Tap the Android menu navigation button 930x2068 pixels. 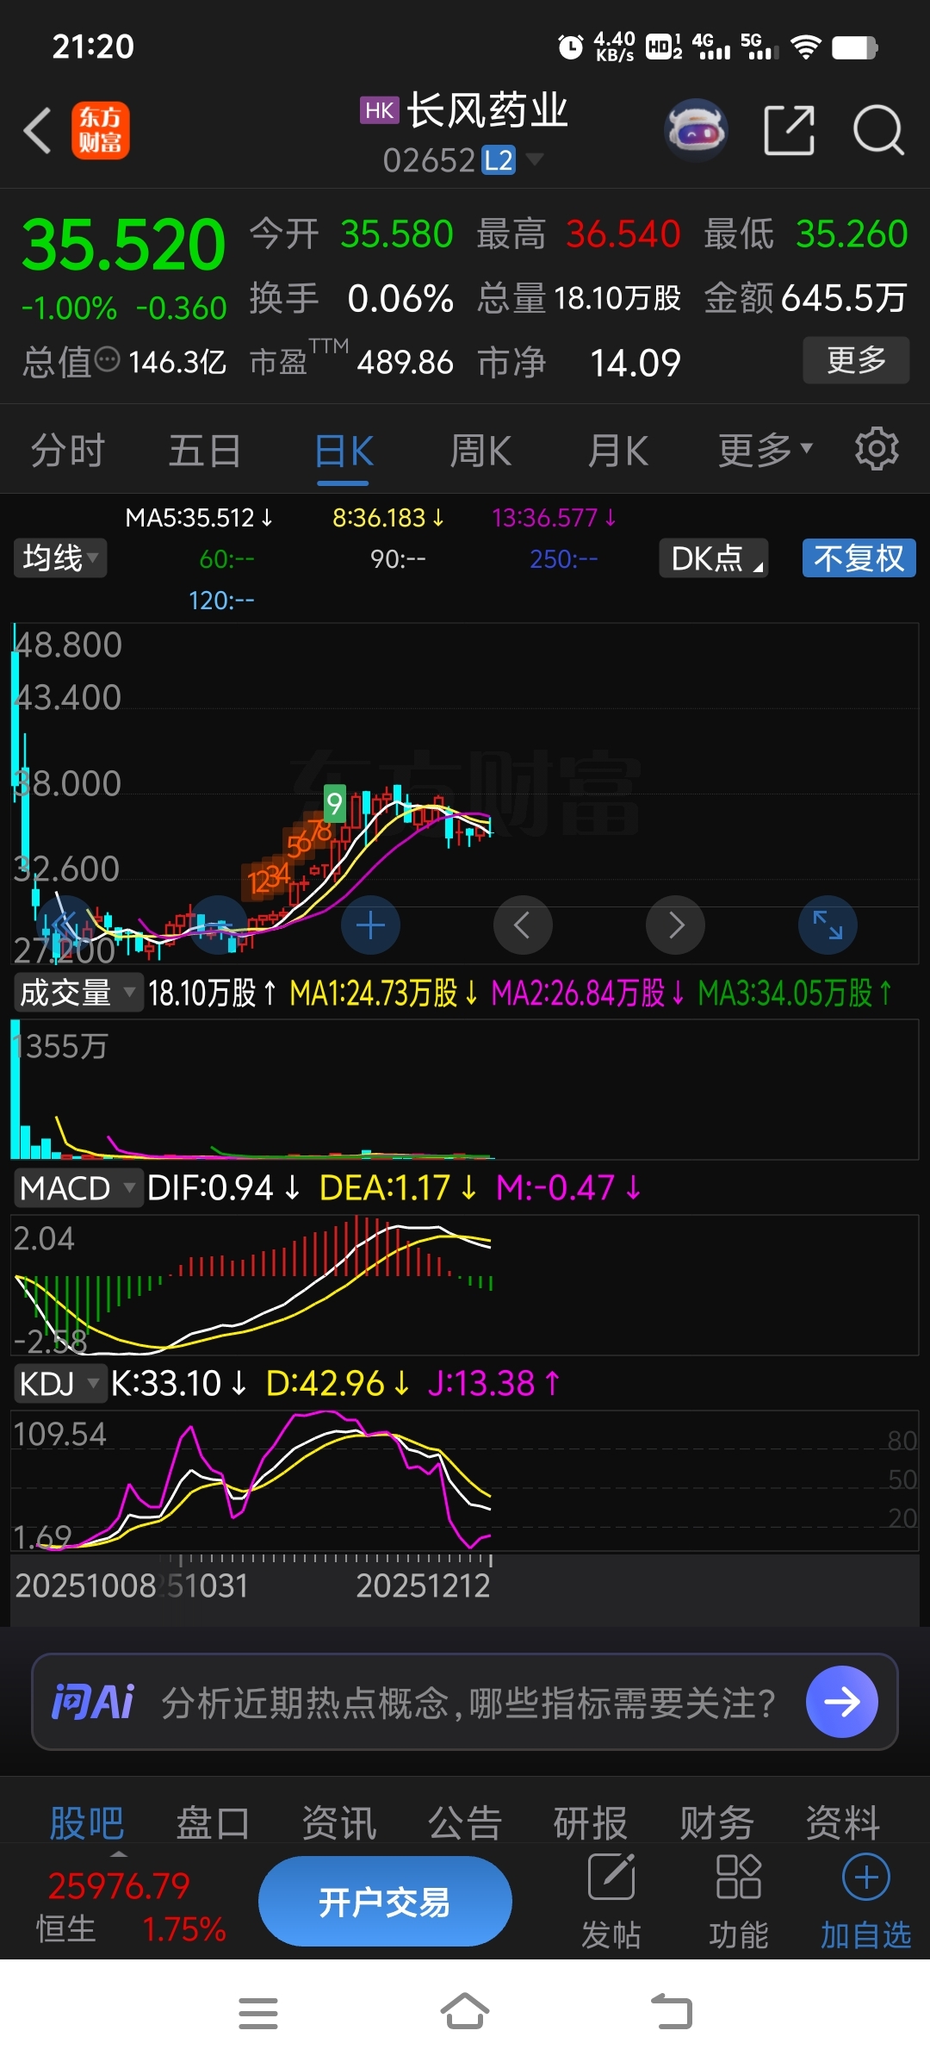coord(258,2014)
